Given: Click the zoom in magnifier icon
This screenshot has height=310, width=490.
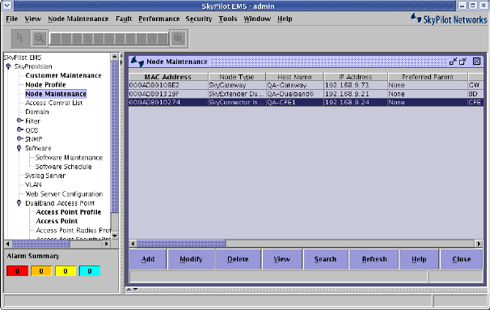Looking at the screenshot, I should click(x=179, y=38).
